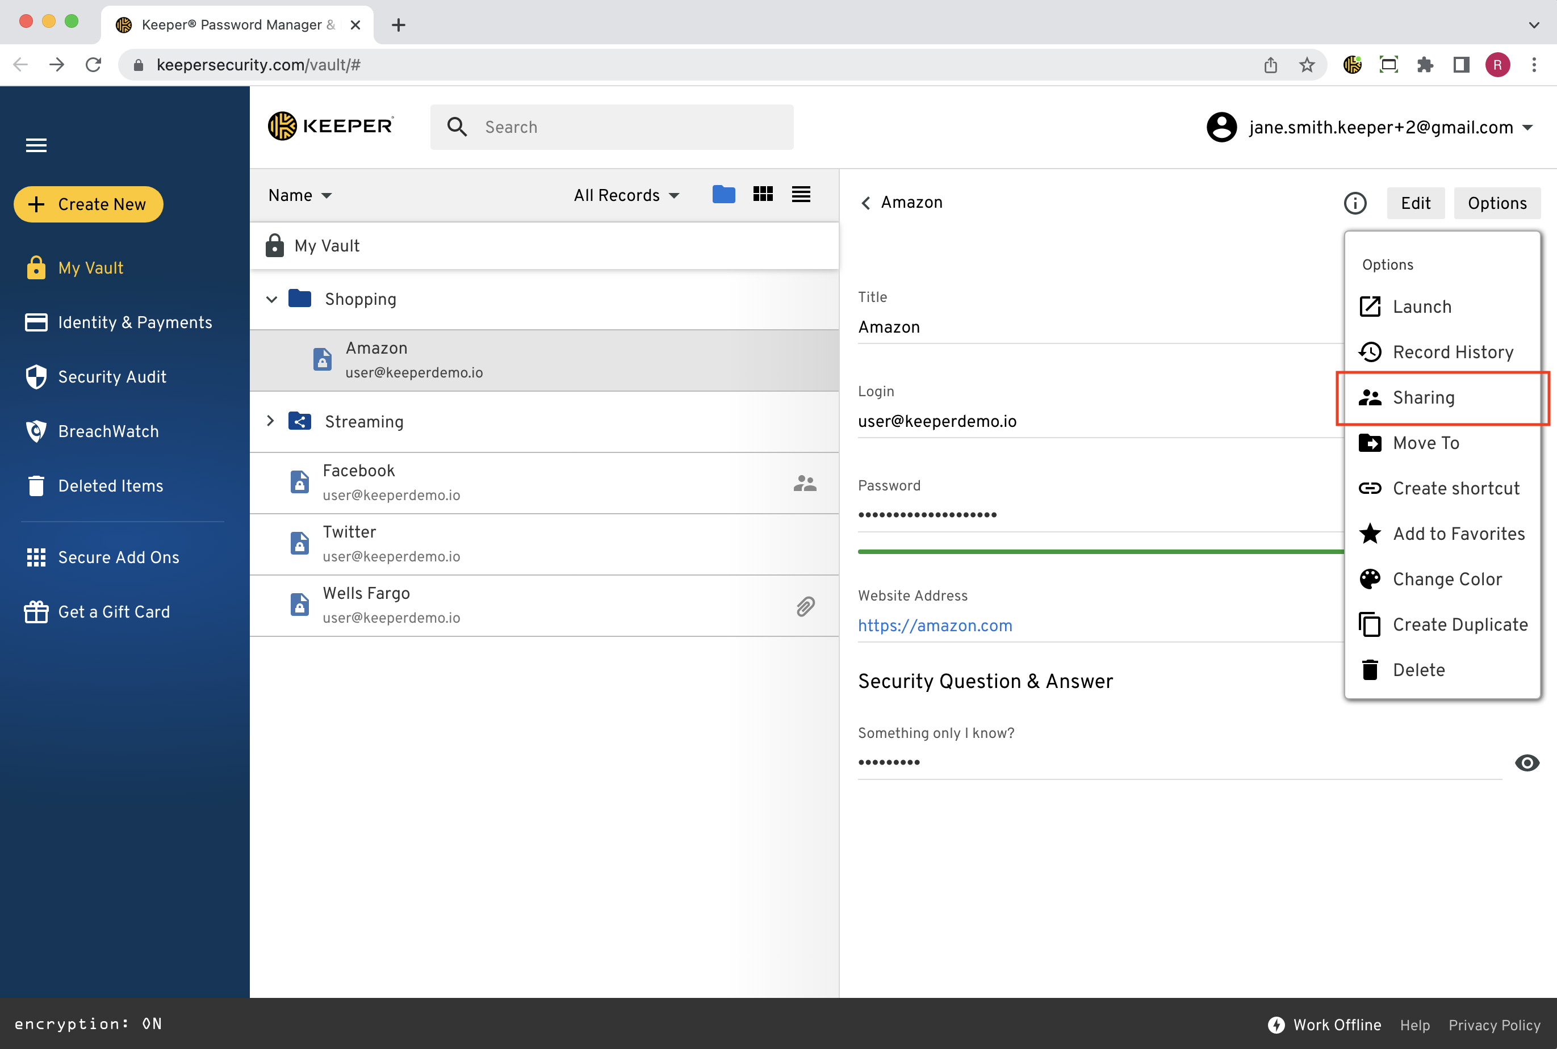Screen dimensions: 1557x1049
Task: Click the browser share icon
Action: [1270, 65]
